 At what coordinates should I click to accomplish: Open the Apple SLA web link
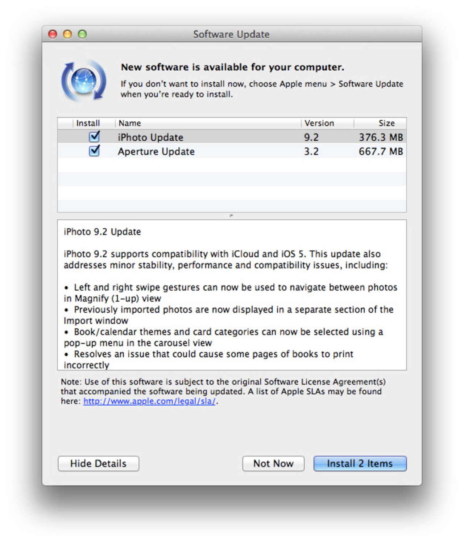click(149, 401)
